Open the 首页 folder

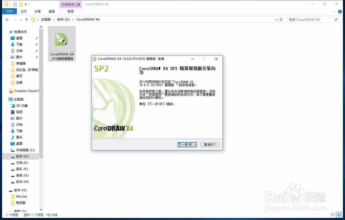point(19,76)
